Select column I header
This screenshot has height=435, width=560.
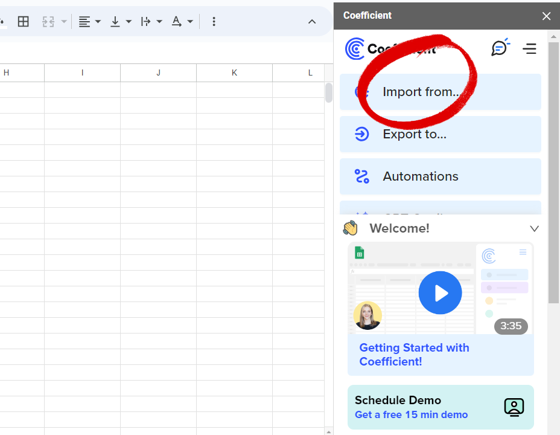pyautogui.click(x=83, y=73)
